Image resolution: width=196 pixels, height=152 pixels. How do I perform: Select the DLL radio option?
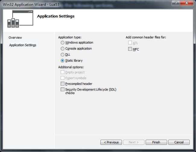click(x=62, y=55)
